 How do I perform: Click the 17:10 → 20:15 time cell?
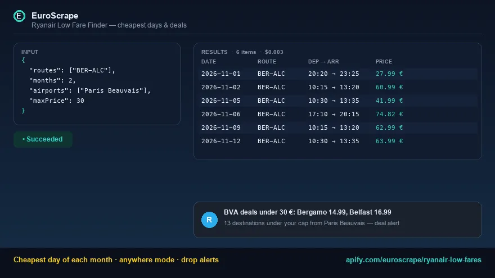(334, 114)
